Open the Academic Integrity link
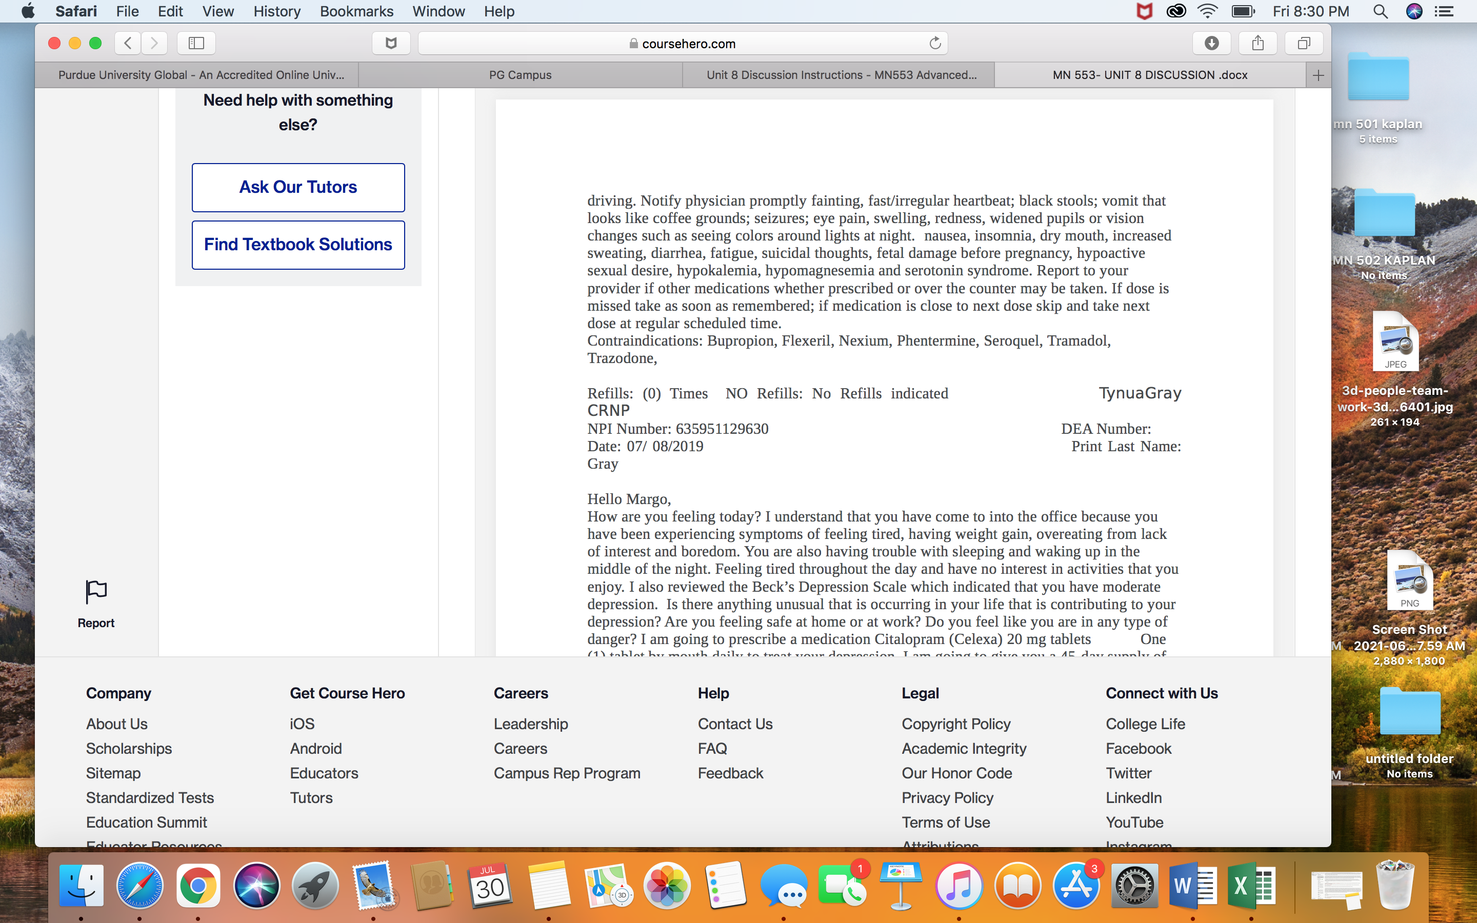1477x923 pixels. point(964,749)
